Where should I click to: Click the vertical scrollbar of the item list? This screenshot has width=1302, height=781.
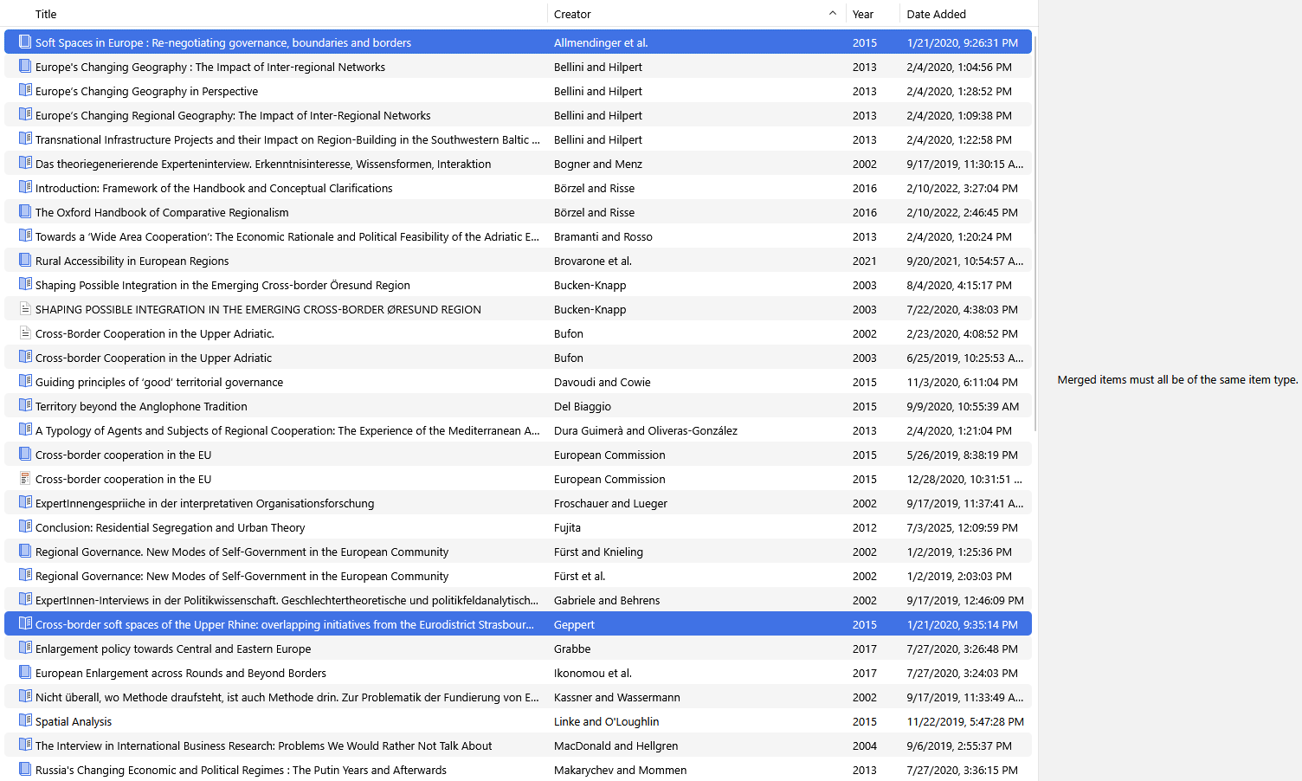[x=1035, y=234]
